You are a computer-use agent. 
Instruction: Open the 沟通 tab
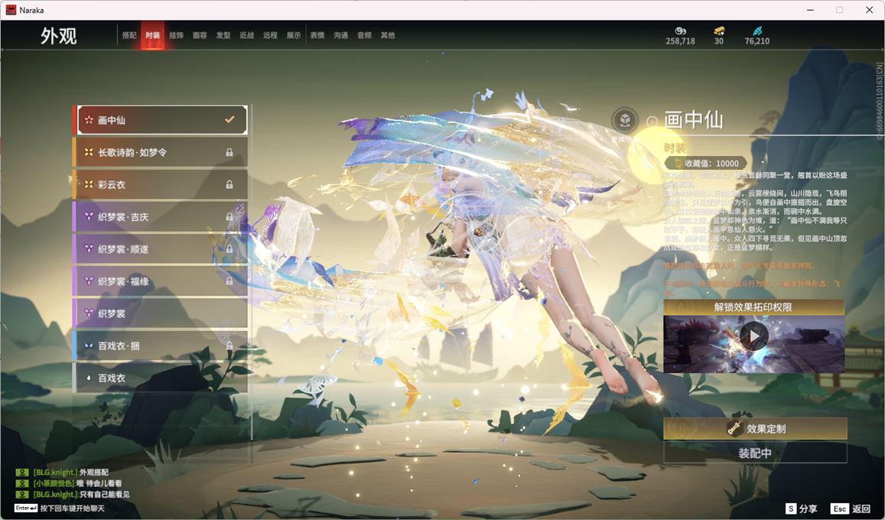(x=341, y=35)
